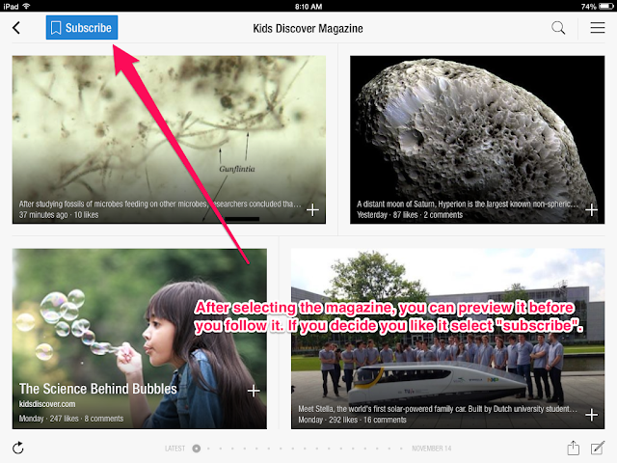This screenshot has width=617, height=463.
Task: Select the Hyperion moon of Saturn caption
Action: click(468, 204)
